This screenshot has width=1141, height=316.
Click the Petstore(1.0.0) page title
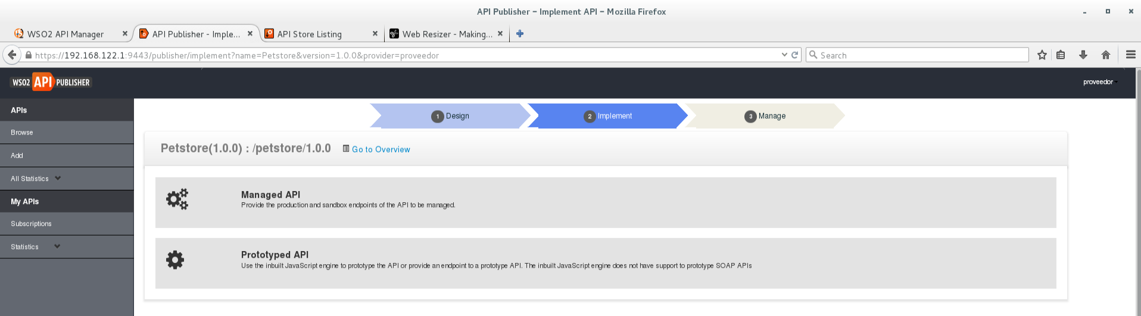(245, 148)
